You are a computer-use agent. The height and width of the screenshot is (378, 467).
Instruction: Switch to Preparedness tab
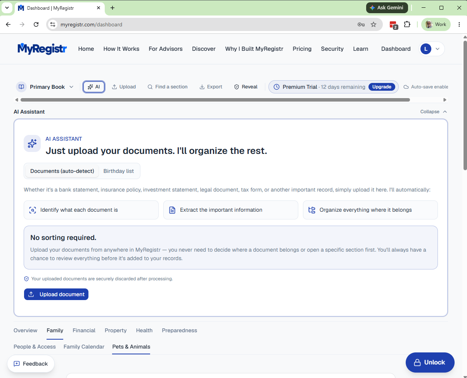180,330
